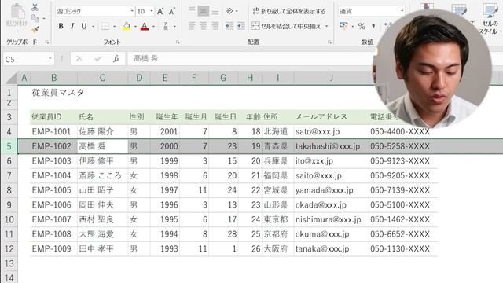Click cell takahashi@xxx.jp
Viewport: 503px width, 283px height.
332,146
